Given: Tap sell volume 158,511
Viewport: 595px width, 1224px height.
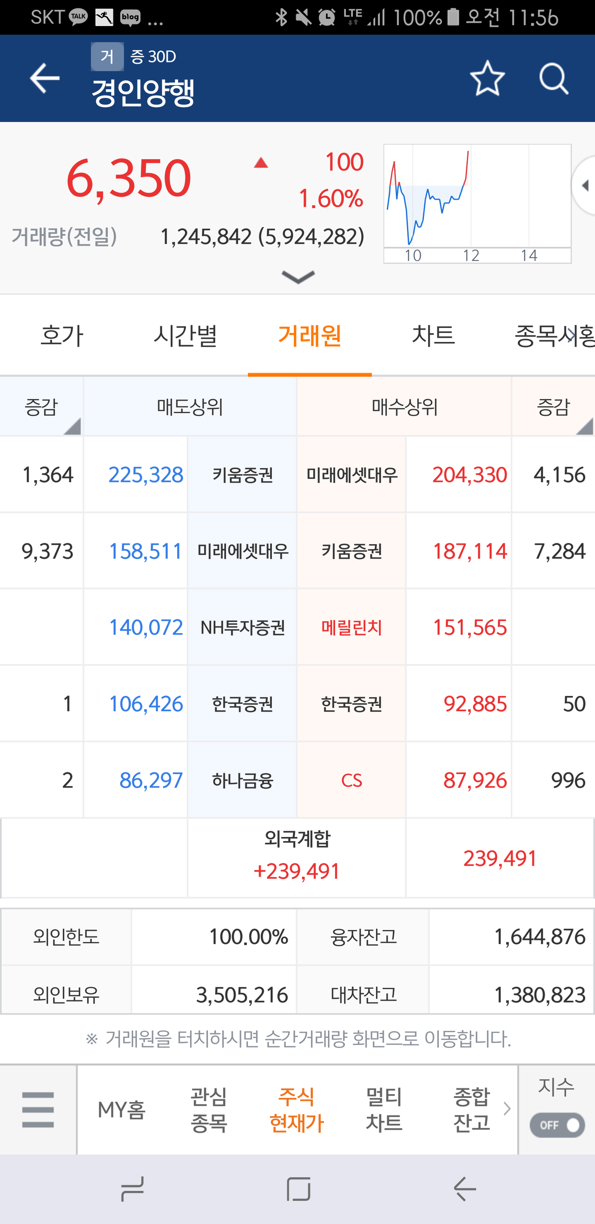Looking at the screenshot, I should coord(146,551).
